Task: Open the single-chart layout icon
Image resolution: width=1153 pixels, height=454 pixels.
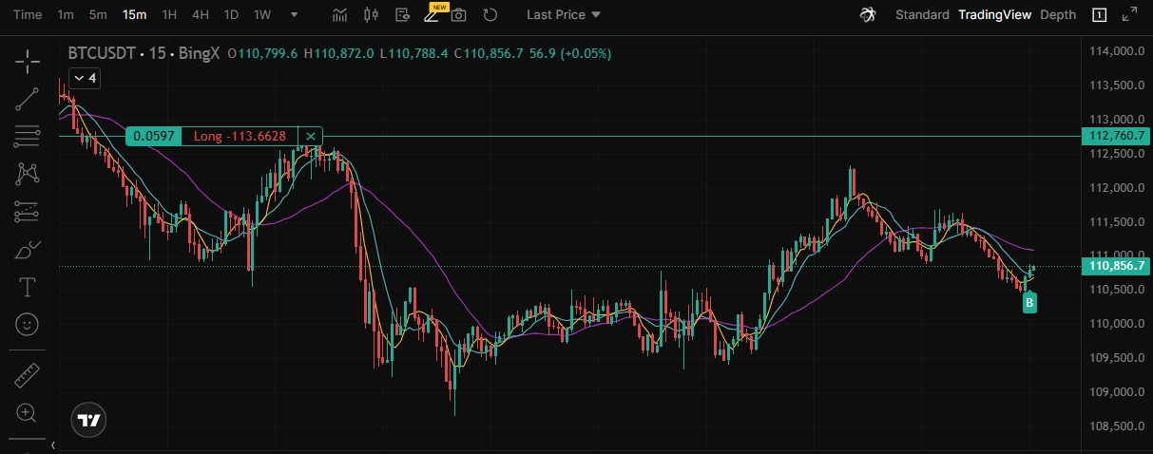Action: pyautogui.click(x=1099, y=14)
